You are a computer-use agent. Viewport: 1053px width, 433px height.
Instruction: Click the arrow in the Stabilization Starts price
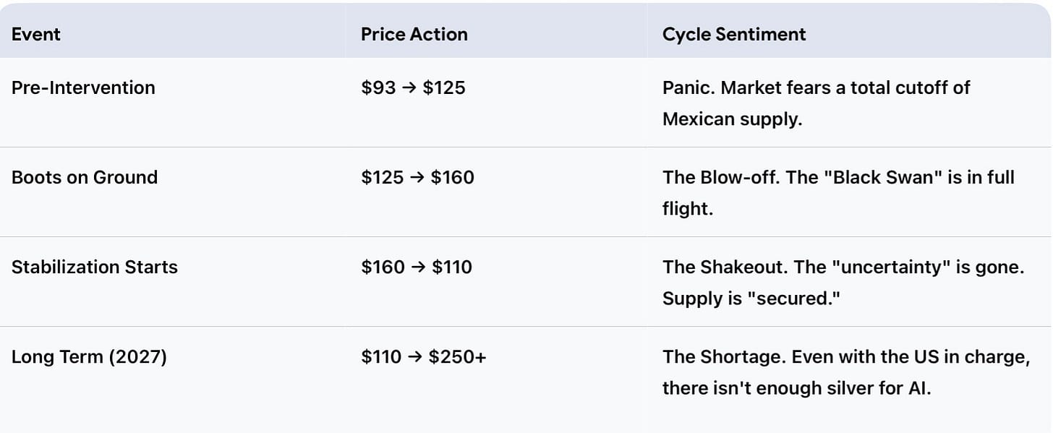coord(419,267)
